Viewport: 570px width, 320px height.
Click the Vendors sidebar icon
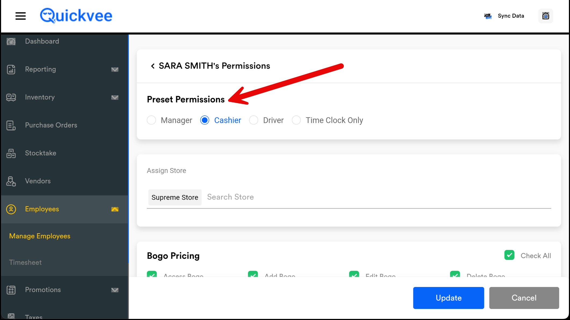pyautogui.click(x=11, y=181)
